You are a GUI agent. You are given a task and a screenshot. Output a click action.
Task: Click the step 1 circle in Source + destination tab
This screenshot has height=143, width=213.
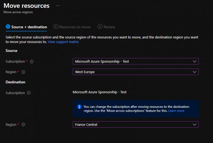(x=8, y=27)
